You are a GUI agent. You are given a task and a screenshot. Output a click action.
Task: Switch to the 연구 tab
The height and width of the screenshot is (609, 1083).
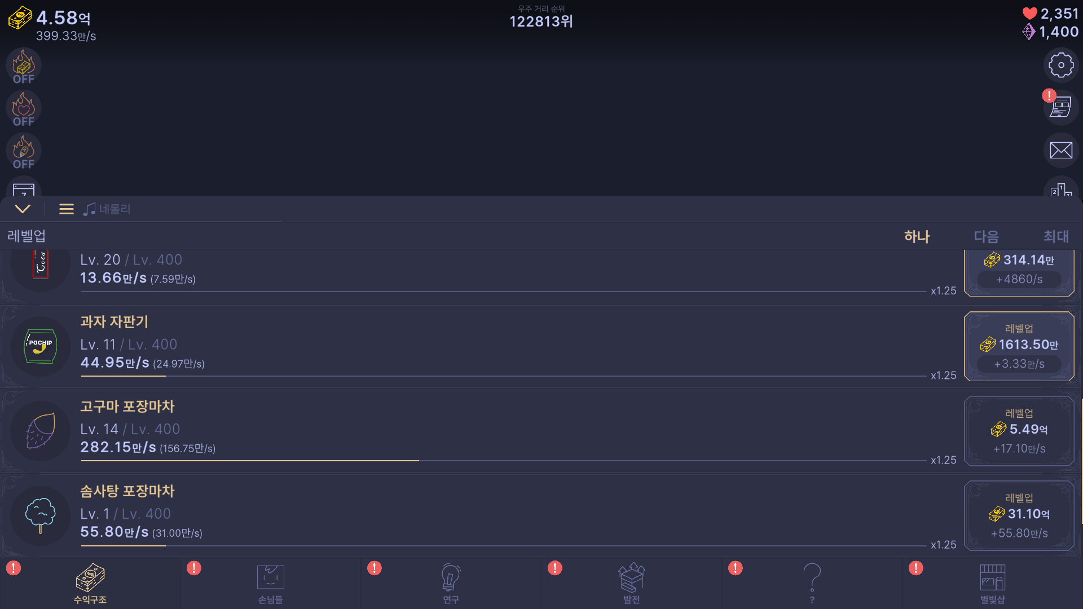(x=451, y=584)
